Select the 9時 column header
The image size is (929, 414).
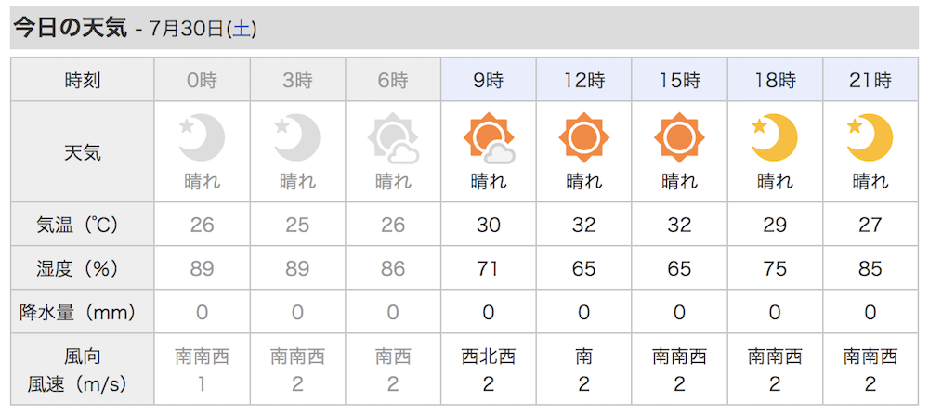(x=489, y=79)
